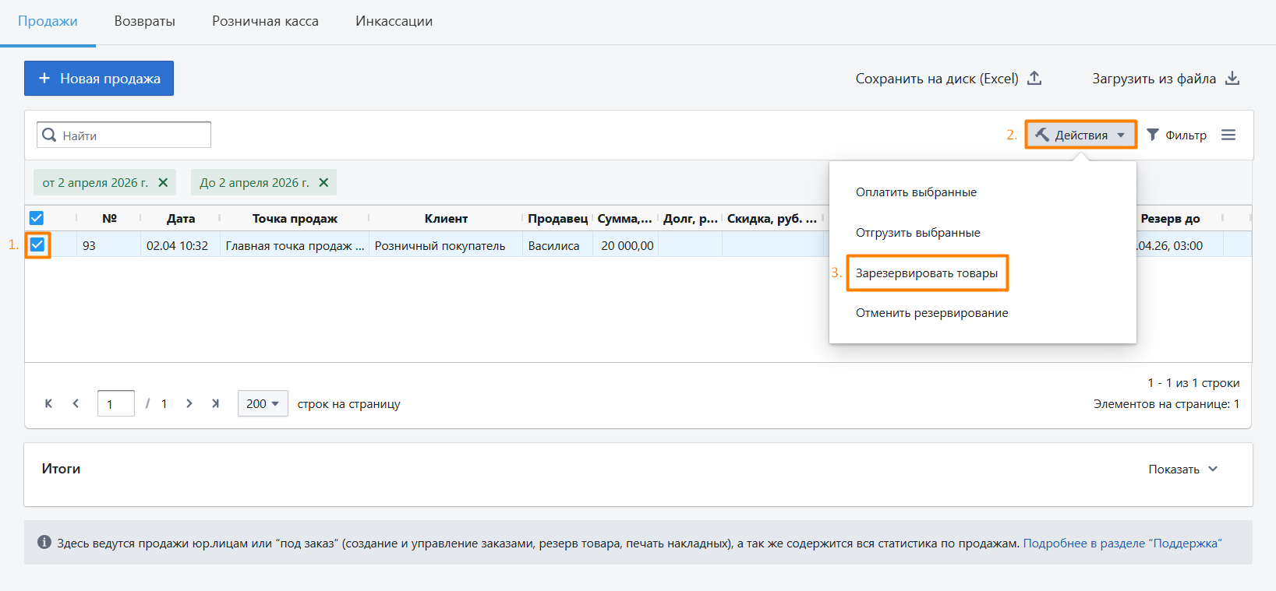1276x591 pixels.
Task: Select 'Зарезервировать товары' from the menu
Action: pos(926,273)
